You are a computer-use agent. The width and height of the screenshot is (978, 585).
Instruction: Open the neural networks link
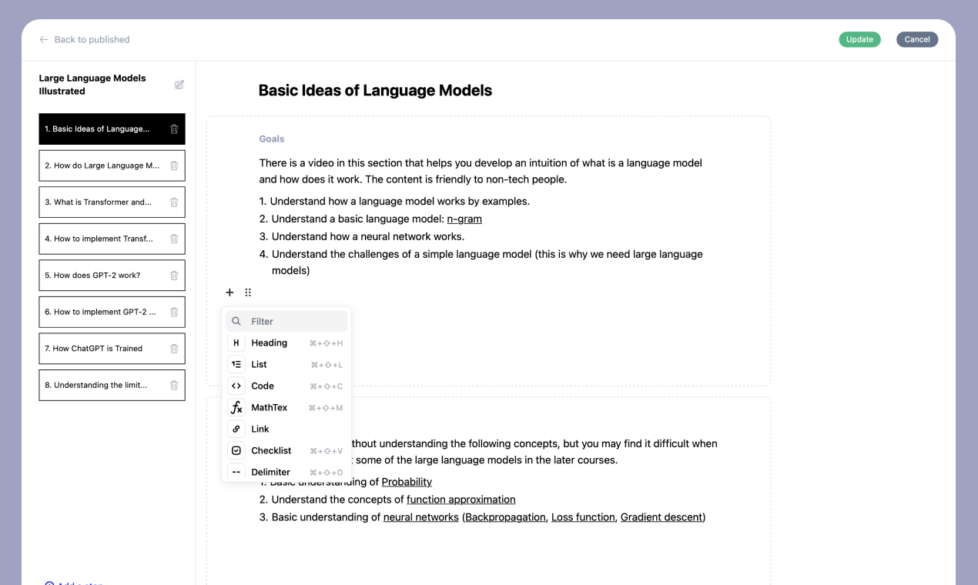pyautogui.click(x=421, y=517)
